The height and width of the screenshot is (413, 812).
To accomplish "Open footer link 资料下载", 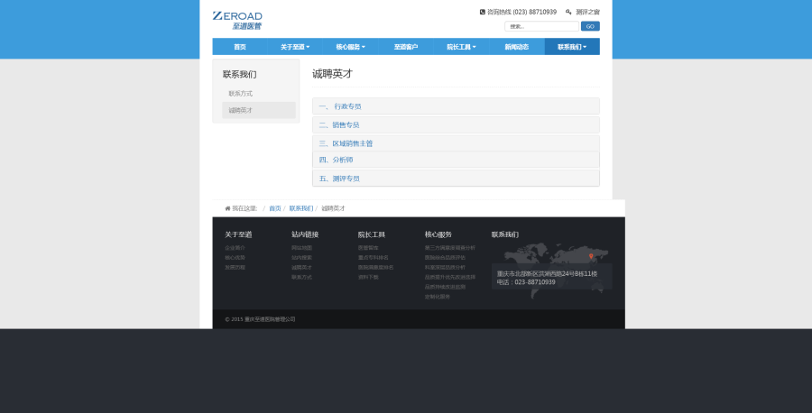I will click(368, 278).
